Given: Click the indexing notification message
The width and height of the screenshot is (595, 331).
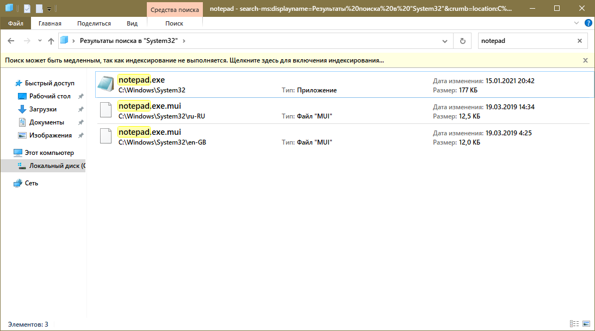Looking at the screenshot, I should (195, 60).
